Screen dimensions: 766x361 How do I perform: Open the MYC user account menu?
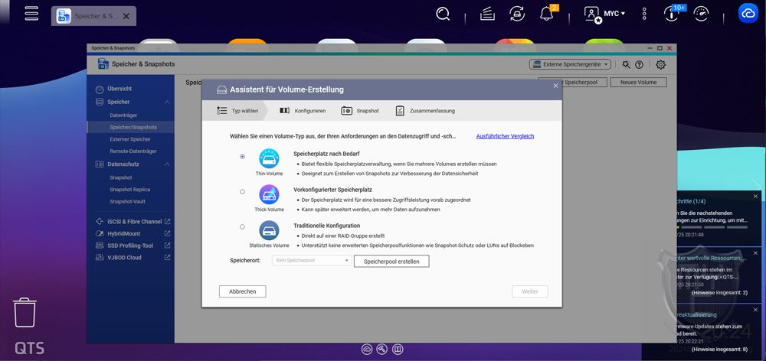[x=605, y=14]
